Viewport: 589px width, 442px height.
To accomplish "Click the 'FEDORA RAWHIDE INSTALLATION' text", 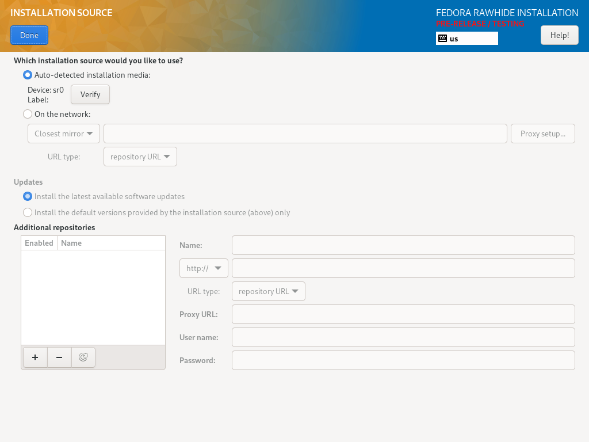I will click(507, 13).
